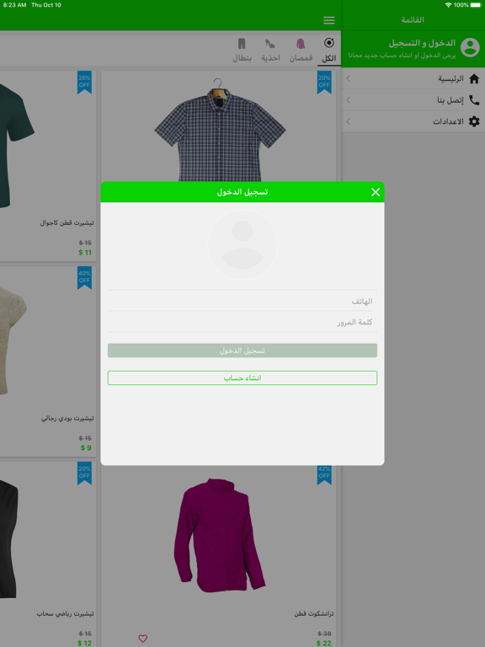Click the $ 22 sale price
The height and width of the screenshot is (647, 485).
(323, 643)
